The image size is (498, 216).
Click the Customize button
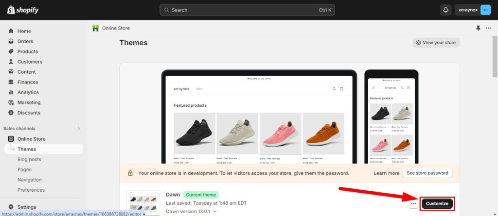click(x=437, y=204)
